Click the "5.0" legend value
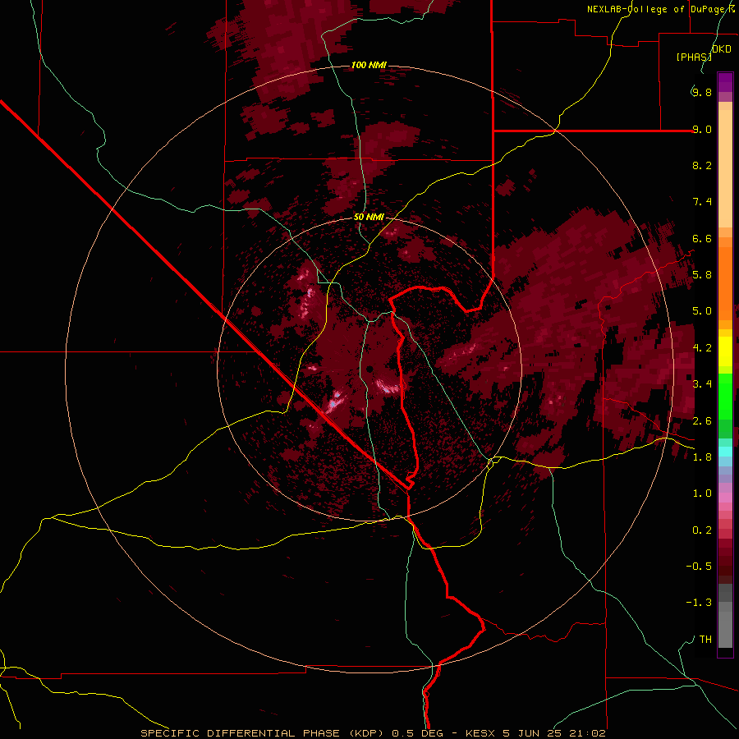Viewport: 739px width, 739px height. (702, 311)
